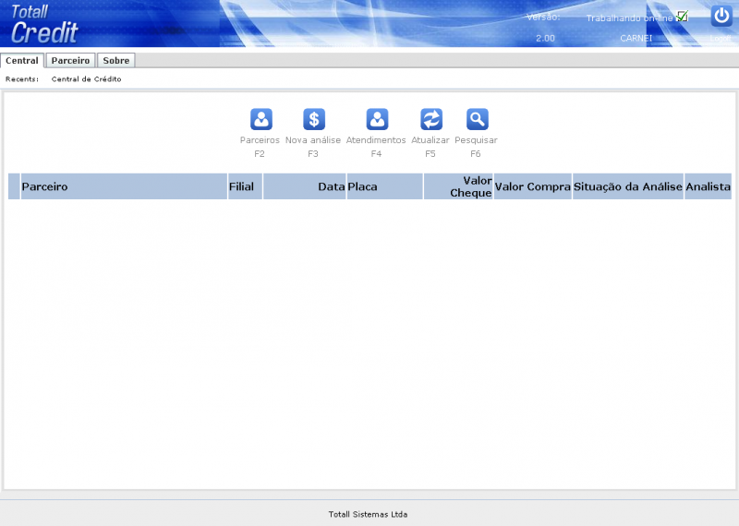Sort by the Filial column header
The height and width of the screenshot is (526, 739).
245,186
